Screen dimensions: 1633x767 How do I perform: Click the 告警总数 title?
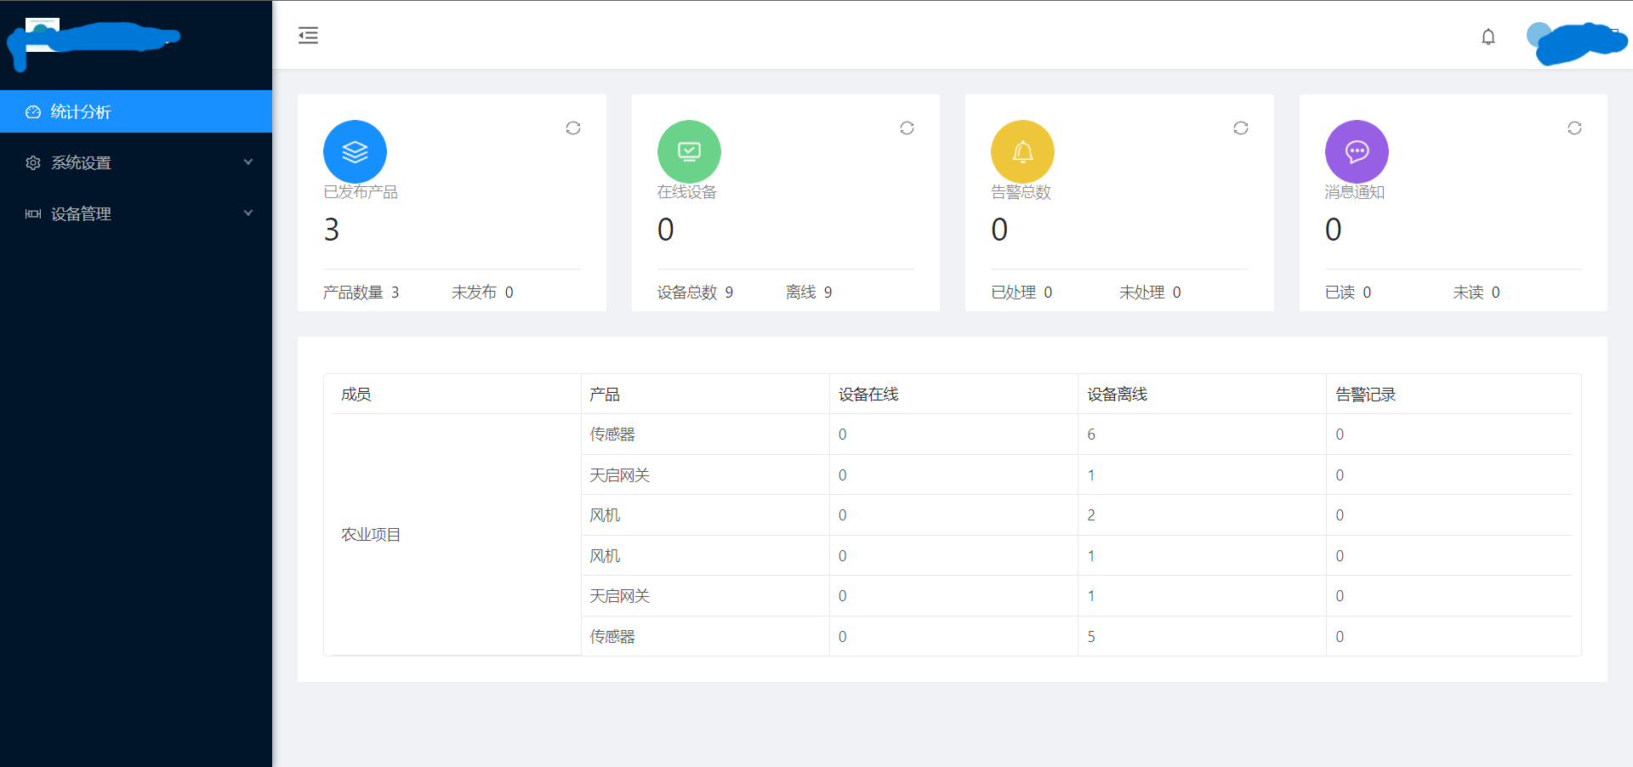(1021, 192)
